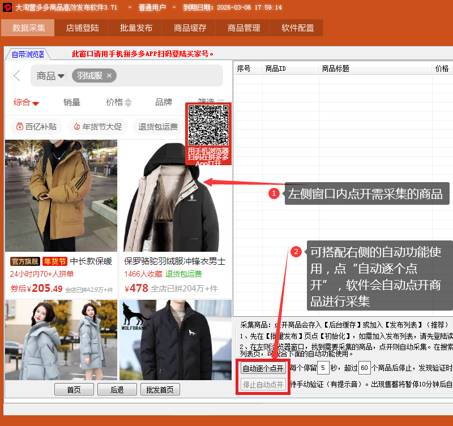The image size is (453, 426).
Task: Click the back arrow beside the search bar
Action: pos(17,76)
